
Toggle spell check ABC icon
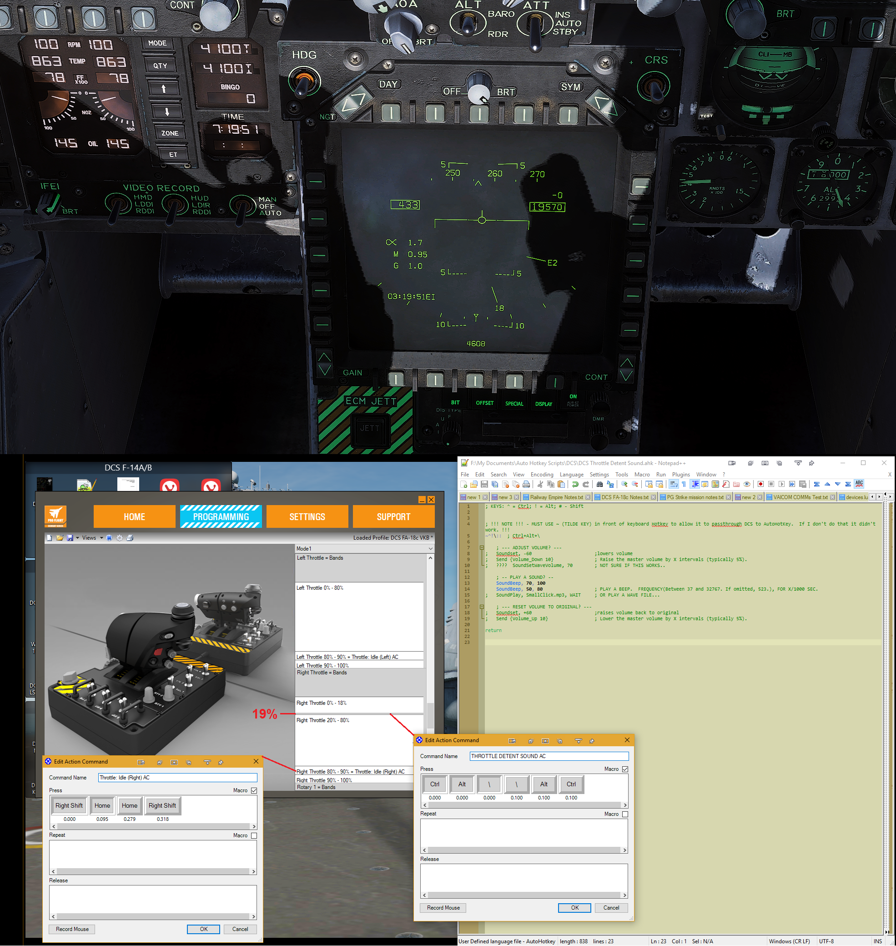[x=859, y=484]
